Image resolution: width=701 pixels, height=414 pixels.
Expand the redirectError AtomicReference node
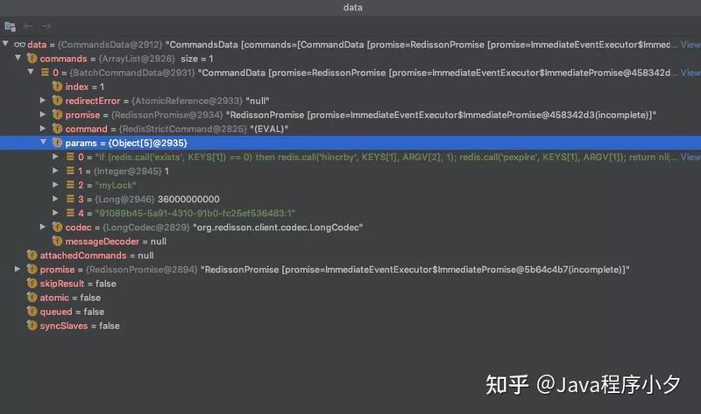(43, 101)
